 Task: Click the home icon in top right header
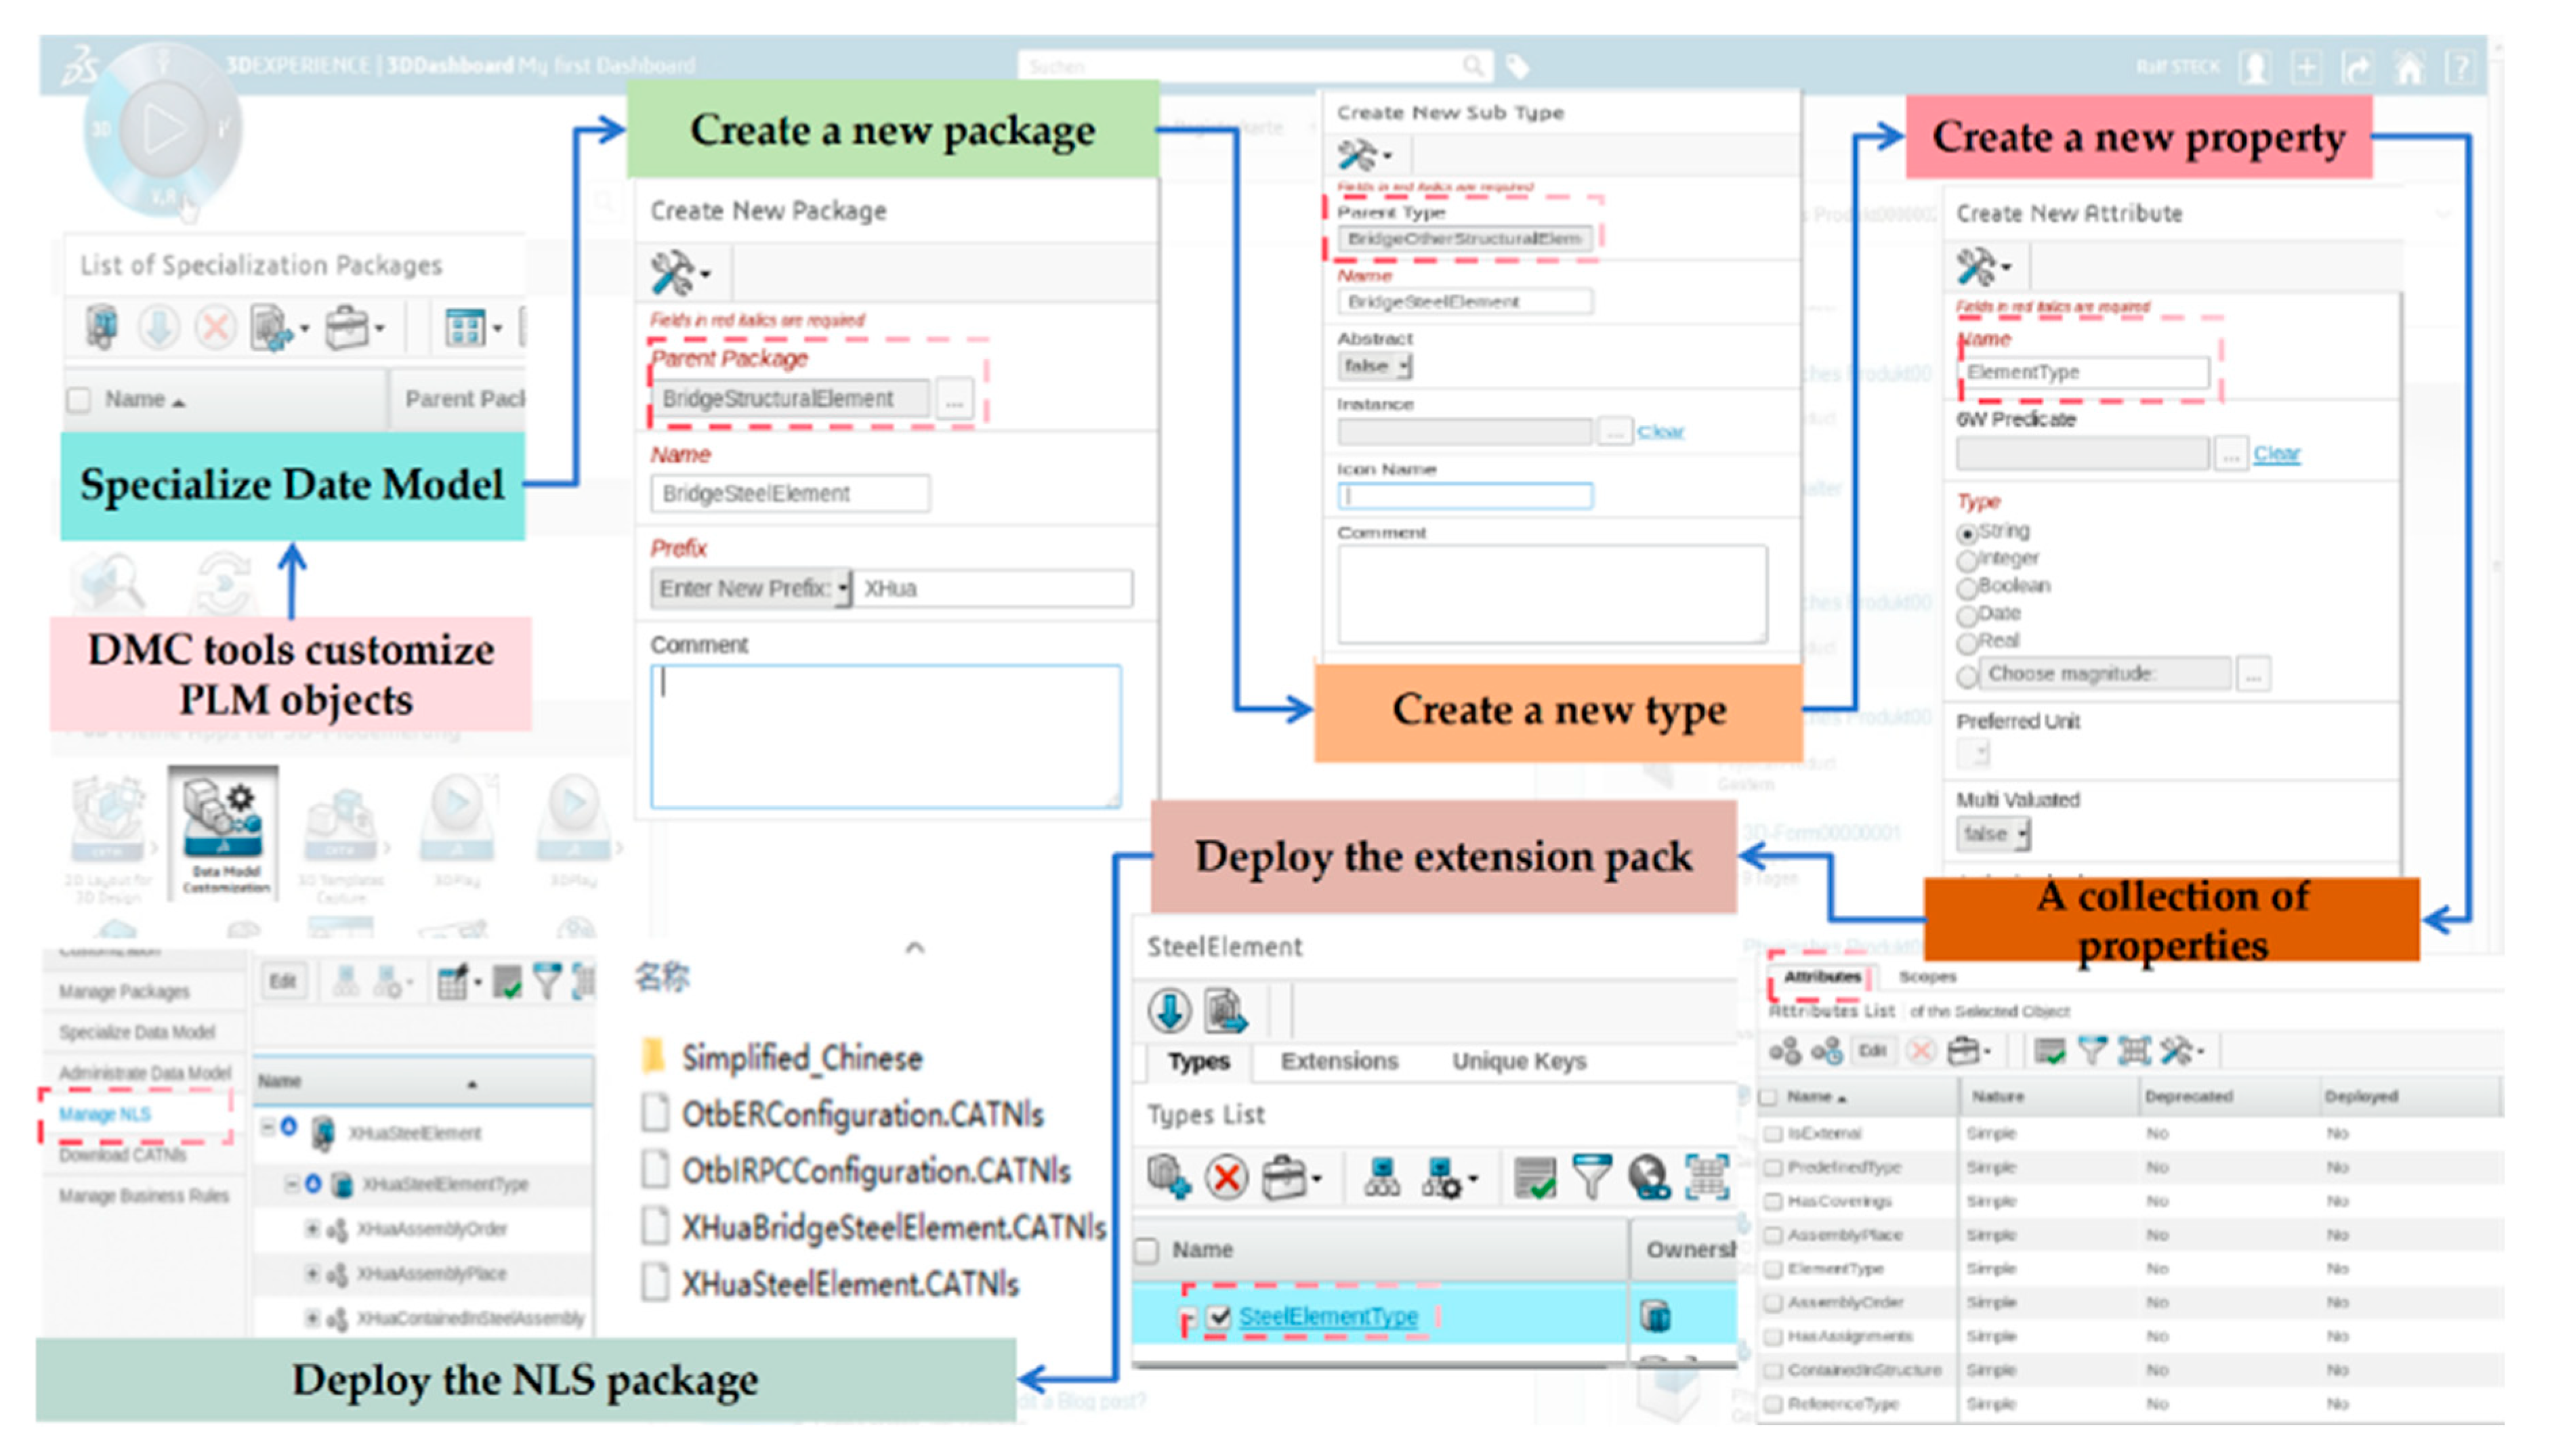point(2409,68)
